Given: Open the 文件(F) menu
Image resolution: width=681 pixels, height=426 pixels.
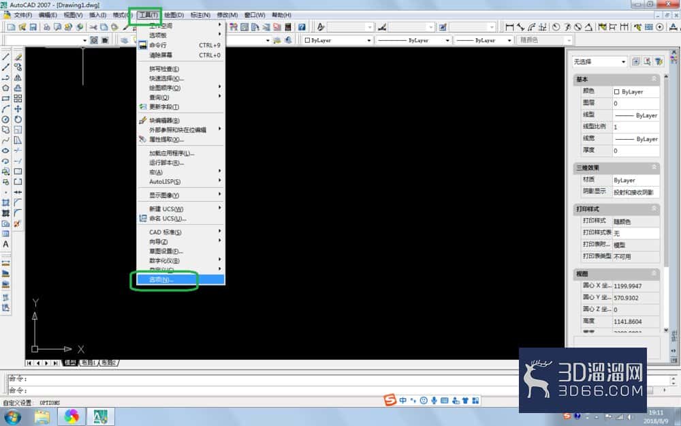Looking at the screenshot, I should [22, 15].
